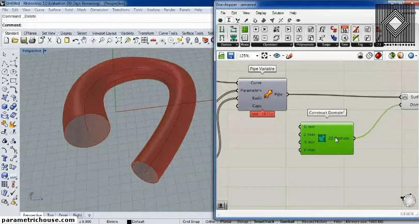Screen dimensions: 419x224
Task: Toggle Osnap in the status bar
Action: pos(242,221)
